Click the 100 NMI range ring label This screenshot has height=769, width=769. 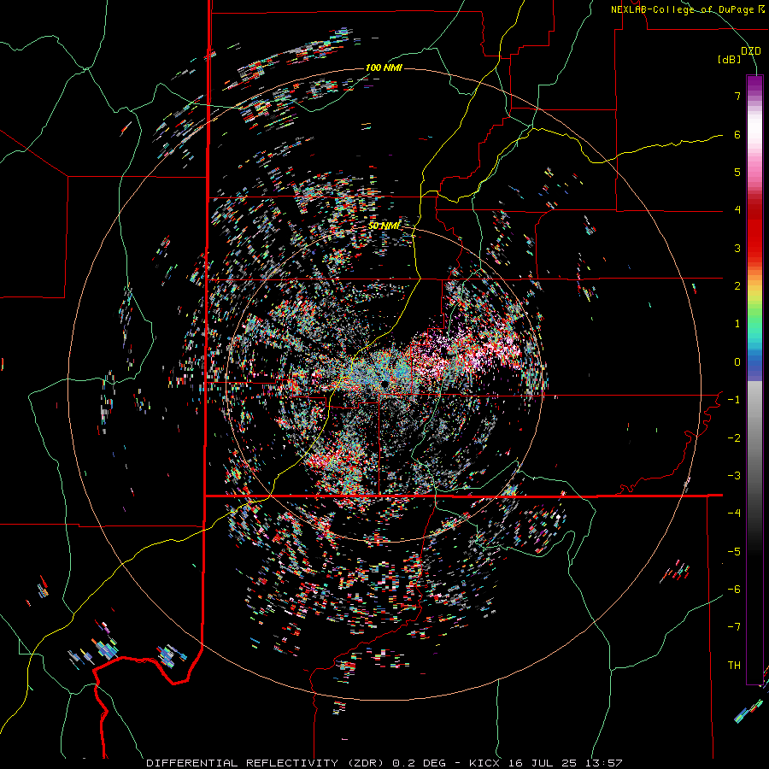pyautogui.click(x=384, y=68)
